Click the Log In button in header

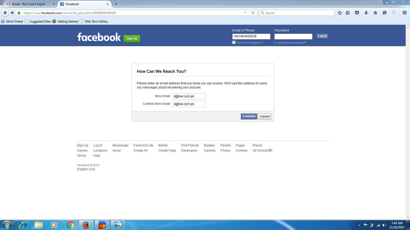click(322, 36)
